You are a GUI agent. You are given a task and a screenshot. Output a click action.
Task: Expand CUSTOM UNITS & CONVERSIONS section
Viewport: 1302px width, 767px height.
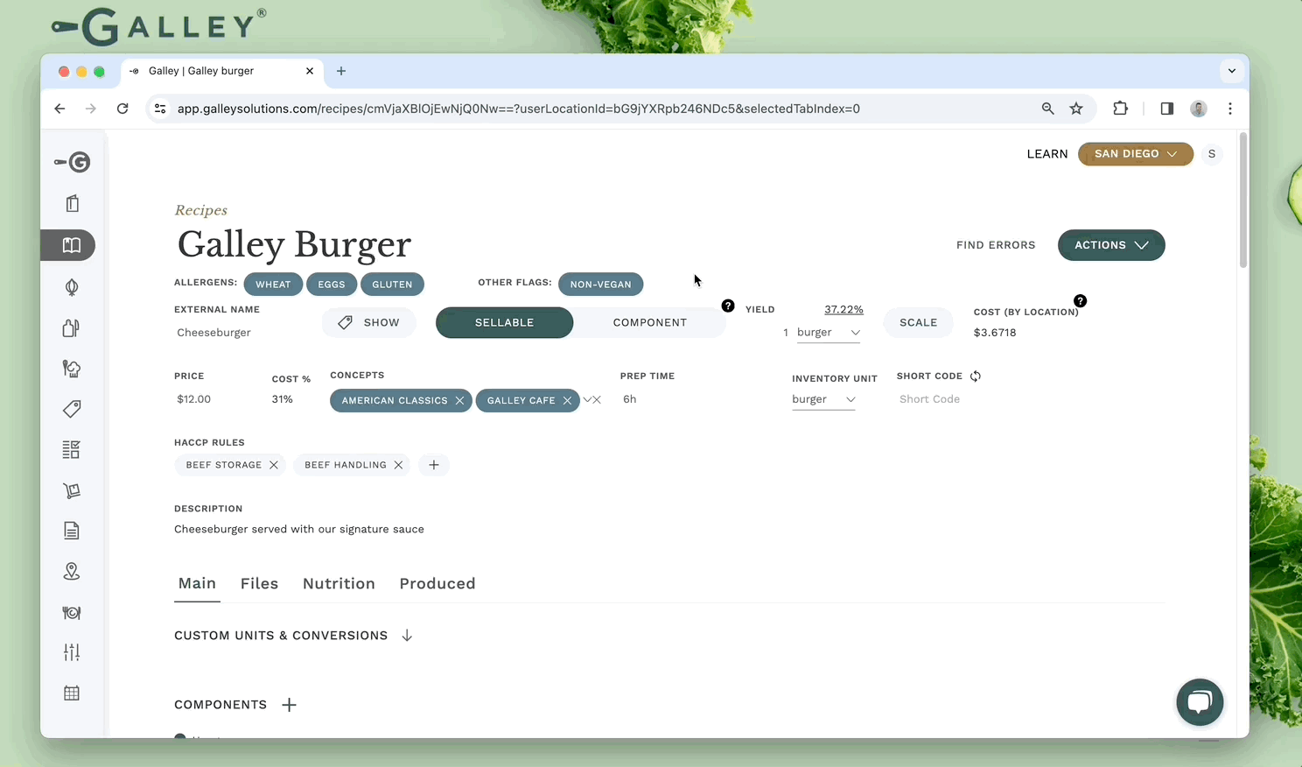click(x=406, y=635)
